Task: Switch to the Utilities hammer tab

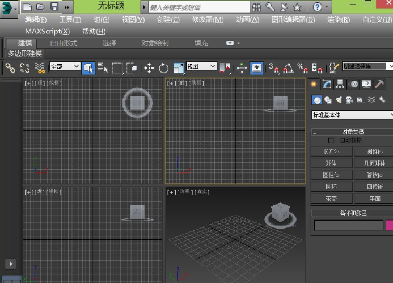Action: [x=379, y=84]
